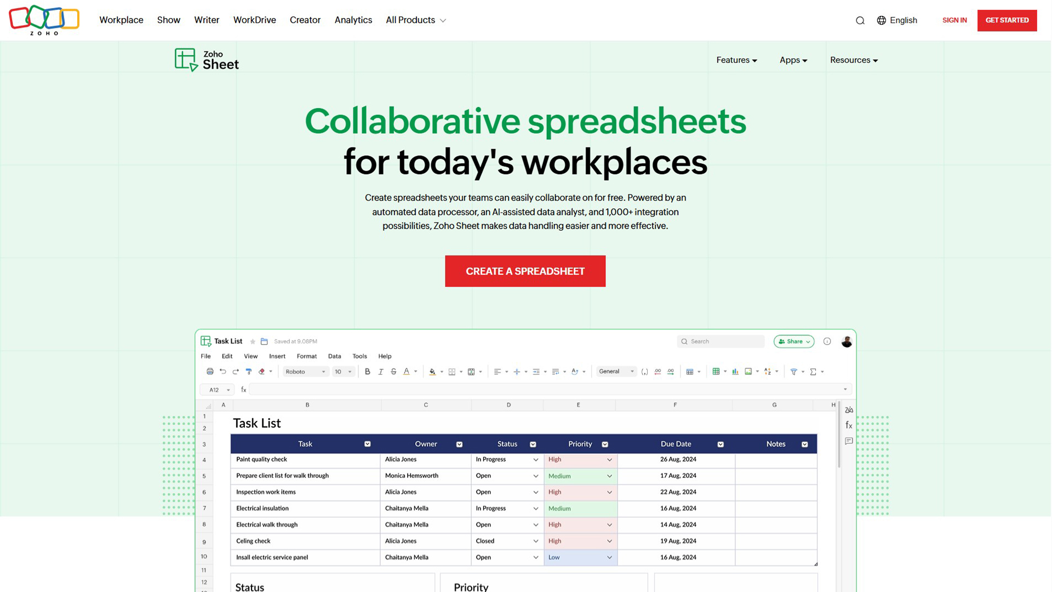
Task: Click the Share button in the spreadsheet
Action: click(x=794, y=341)
